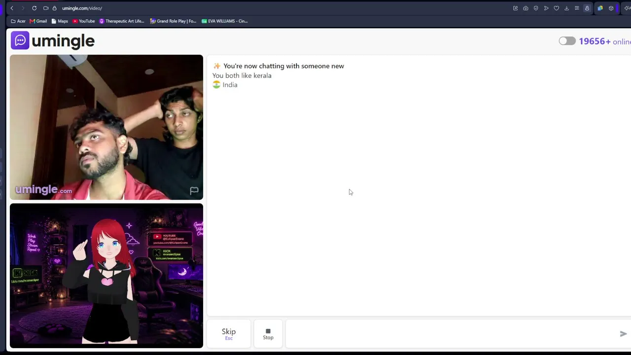Click the camera permission icon in address bar
This screenshot has height=355, width=631.
[46, 8]
